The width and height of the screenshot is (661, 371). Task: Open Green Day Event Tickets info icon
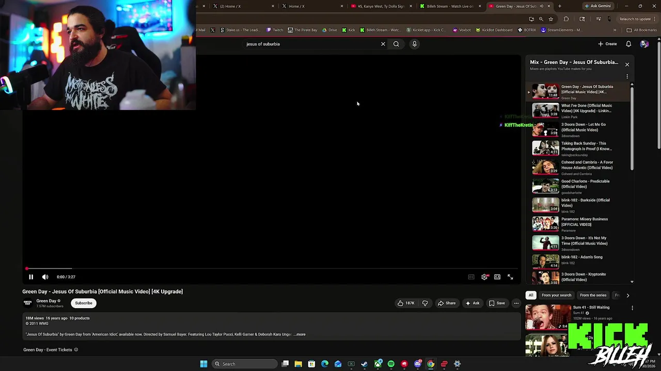point(76,350)
